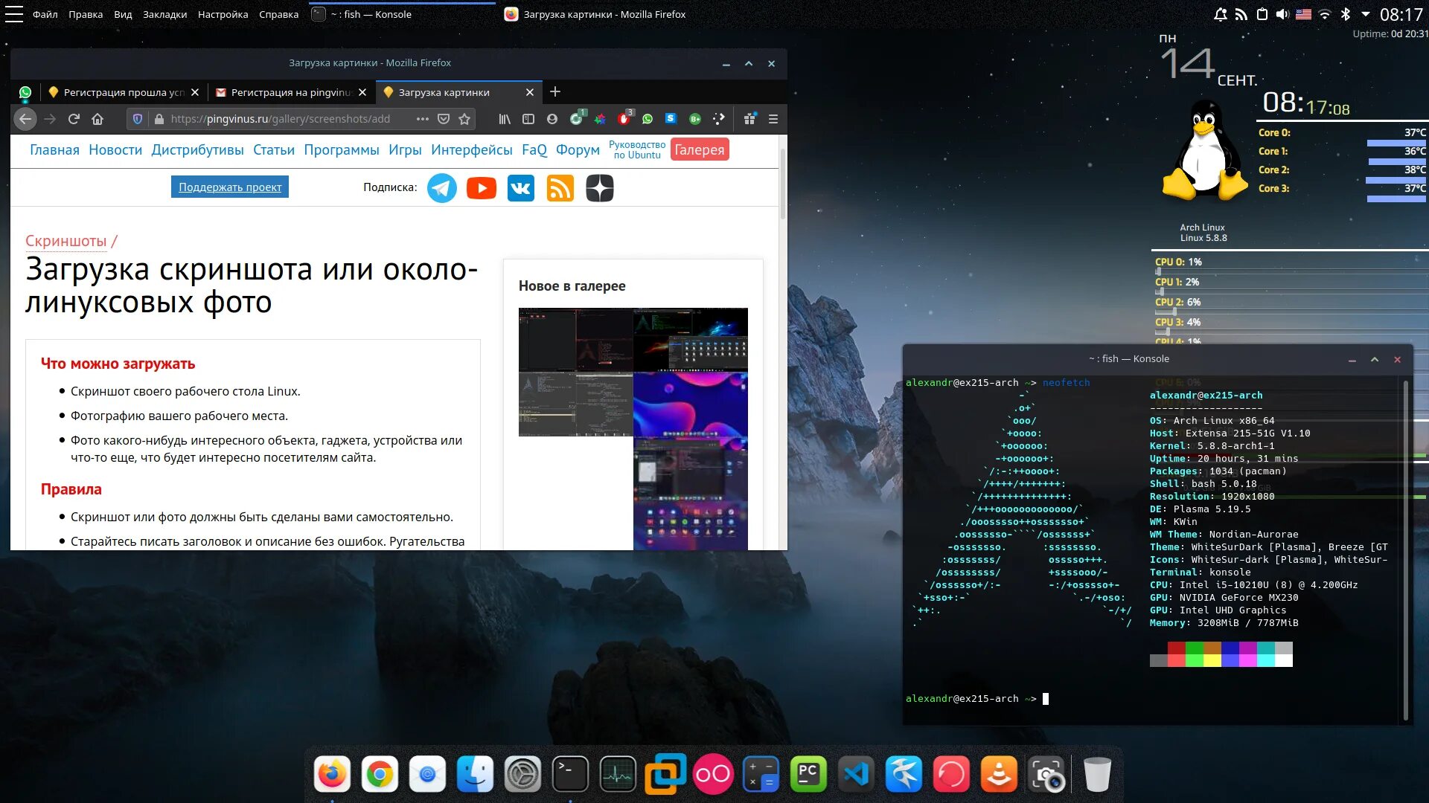Viewport: 1429px width, 803px height.
Task: Open Bluetooth tray icon
Action: point(1346,14)
